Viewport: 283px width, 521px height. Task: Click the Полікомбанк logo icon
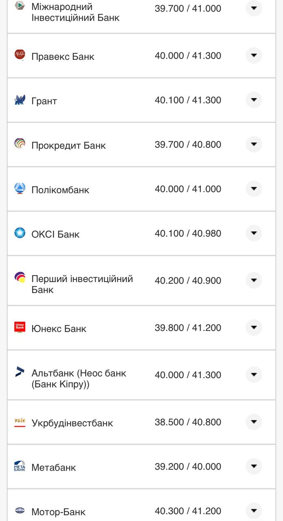[x=20, y=188]
